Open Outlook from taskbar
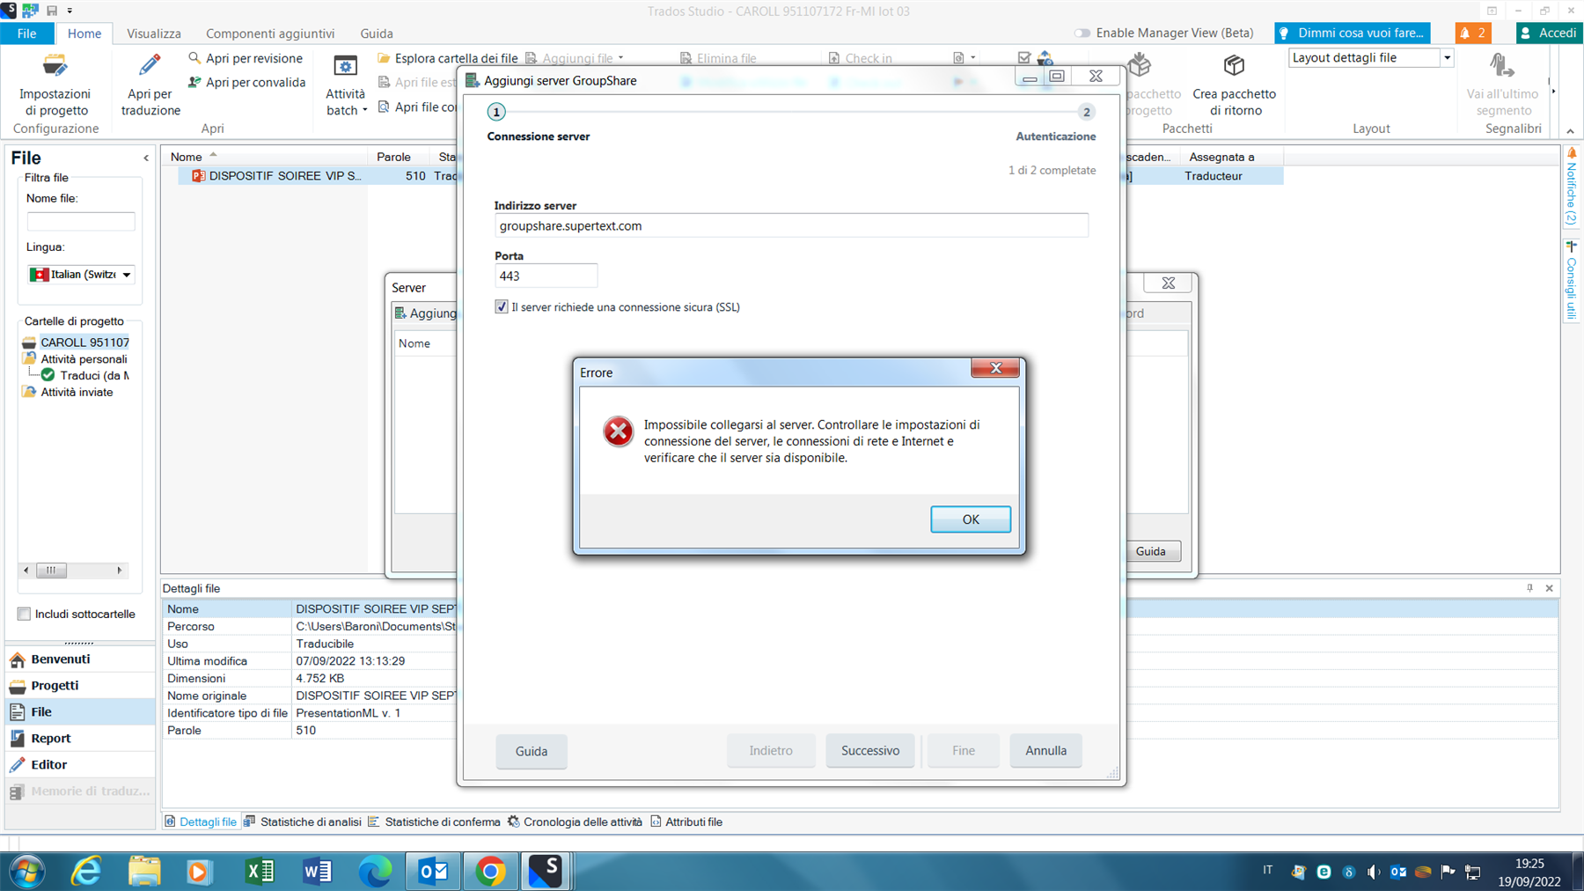Screen dimensions: 1584x891 [x=433, y=872]
